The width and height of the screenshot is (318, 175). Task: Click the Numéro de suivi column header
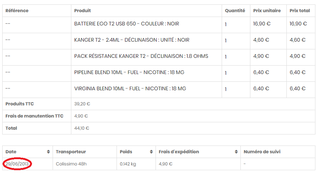click(x=262, y=152)
